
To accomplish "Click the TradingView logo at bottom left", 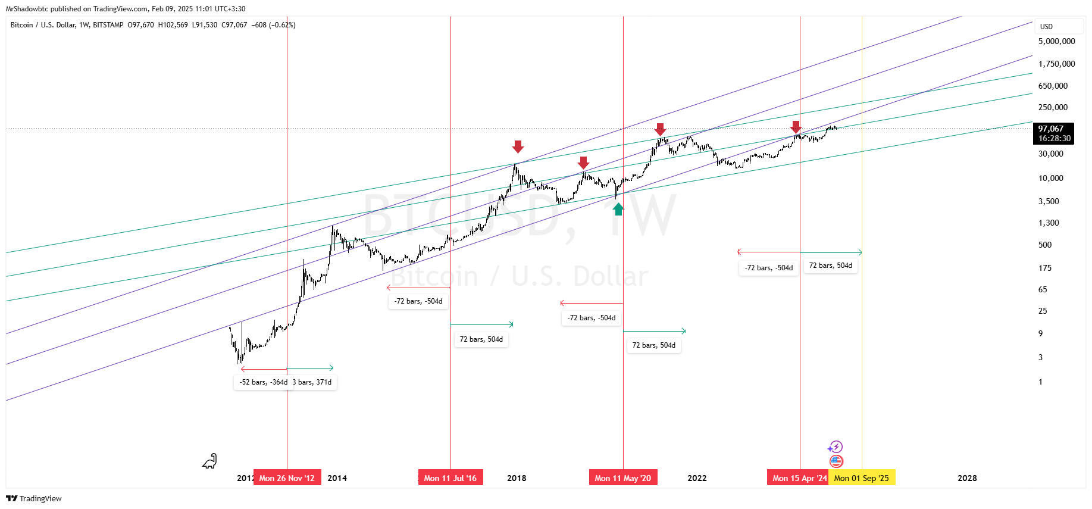I will click(34, 498).
